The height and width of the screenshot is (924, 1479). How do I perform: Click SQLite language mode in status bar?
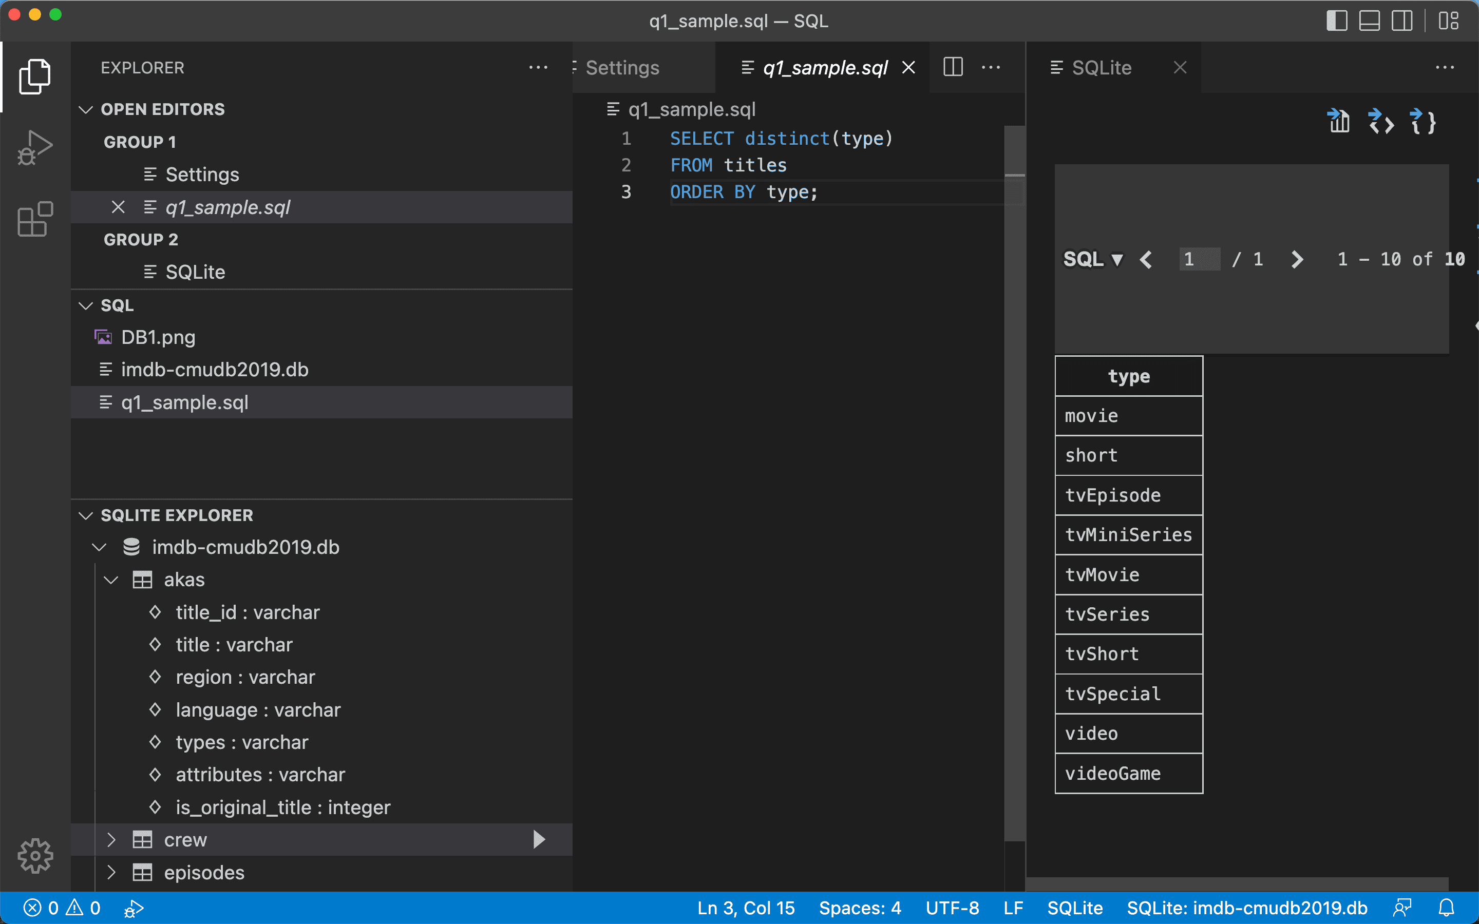[1074, 908]
